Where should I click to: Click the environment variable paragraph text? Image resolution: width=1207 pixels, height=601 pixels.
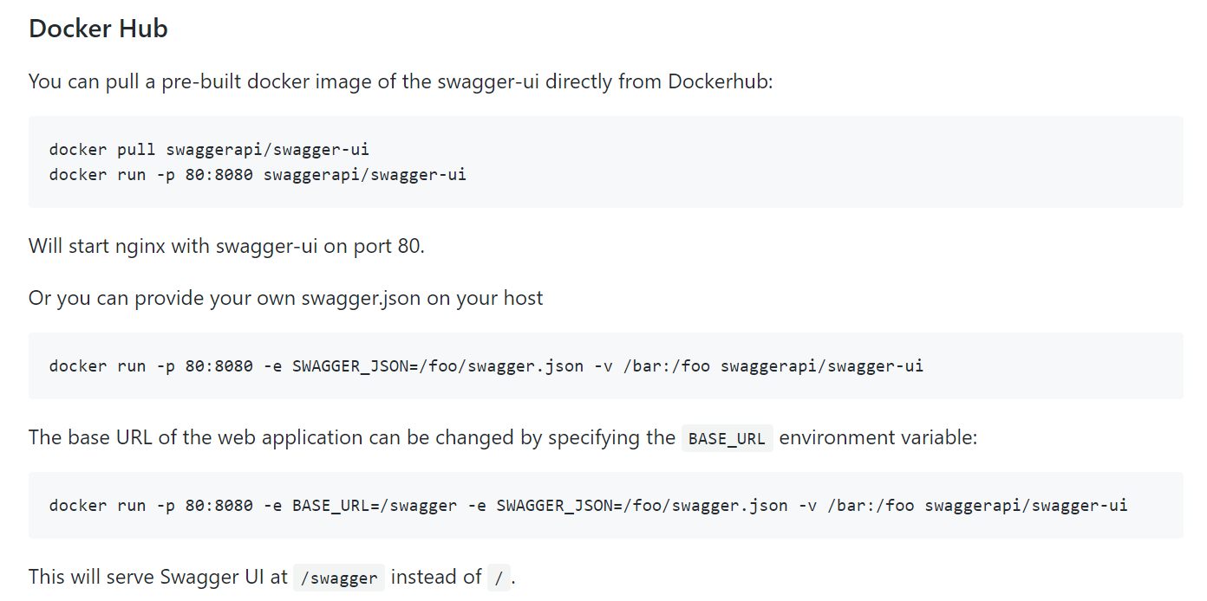click(x=347, y=437)
